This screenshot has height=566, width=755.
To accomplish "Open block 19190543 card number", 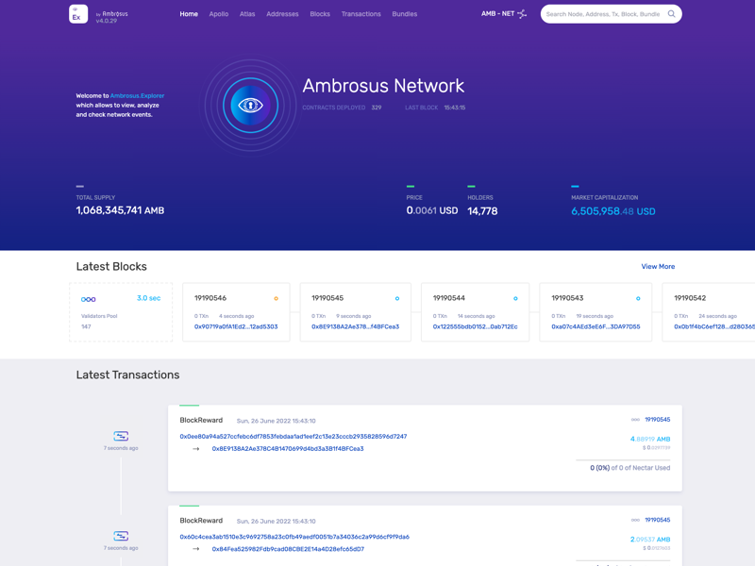I will click(567, 298).
